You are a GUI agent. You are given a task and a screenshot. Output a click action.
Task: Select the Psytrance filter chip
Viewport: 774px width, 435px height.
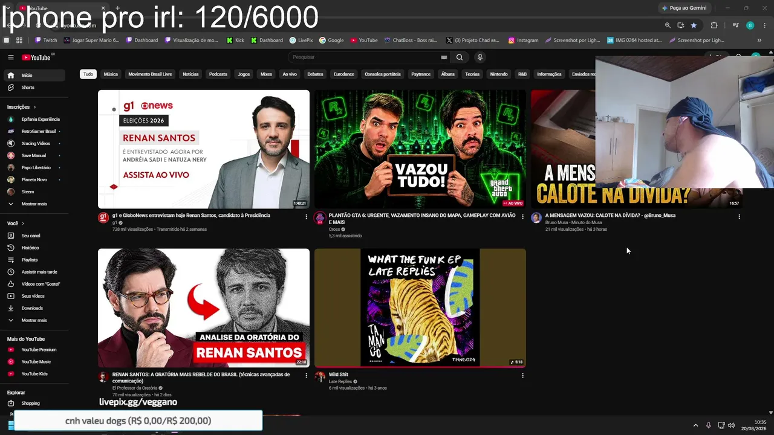[x=421, y=74]
